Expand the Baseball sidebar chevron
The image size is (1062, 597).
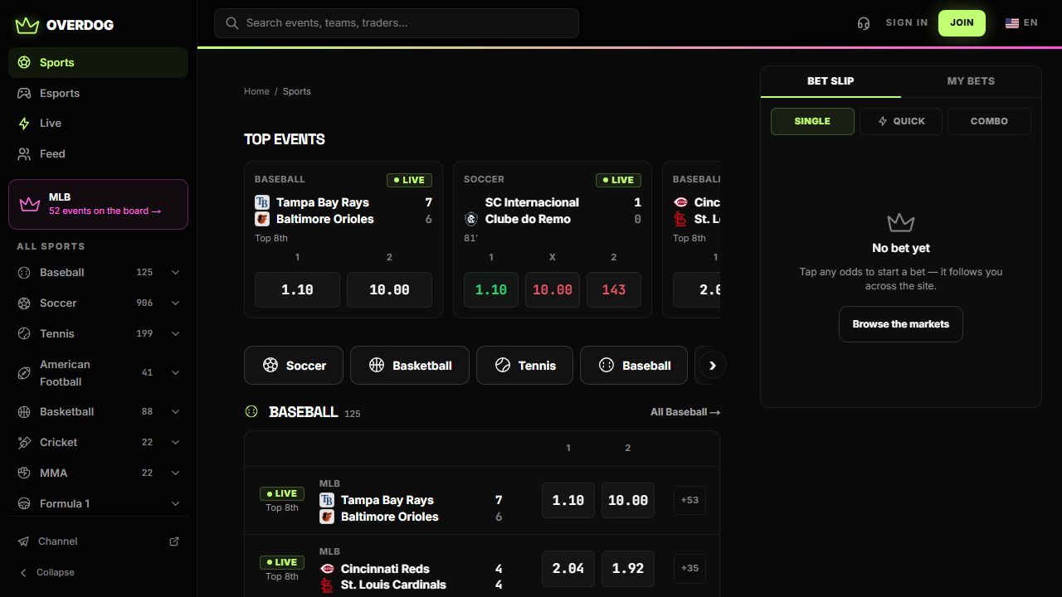click(x=175, y=272)
